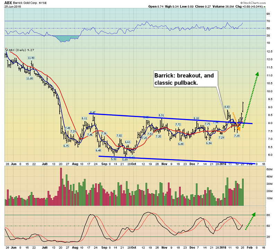Select the 7.35 price label

[x=159, y=136]
